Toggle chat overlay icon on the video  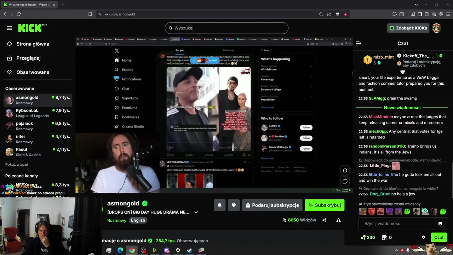coord(345,181)
